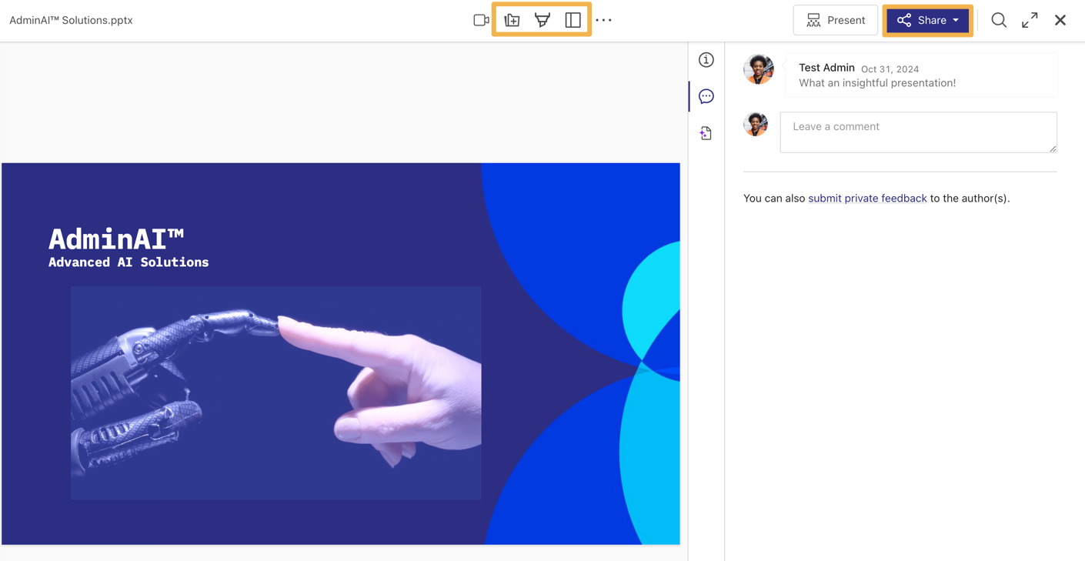The width and height of the screenshot is (1085, 561).
Task: Enter fullscreen with the expand arrows icon
Action: (x=1030, y=20)
